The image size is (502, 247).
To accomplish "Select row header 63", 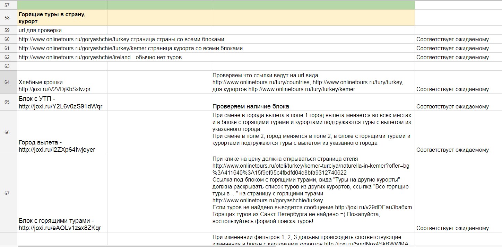I will (8, 66).
